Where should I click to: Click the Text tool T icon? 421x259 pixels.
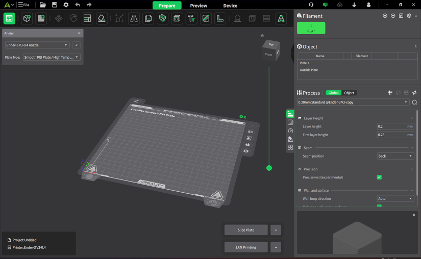(191, 18)
